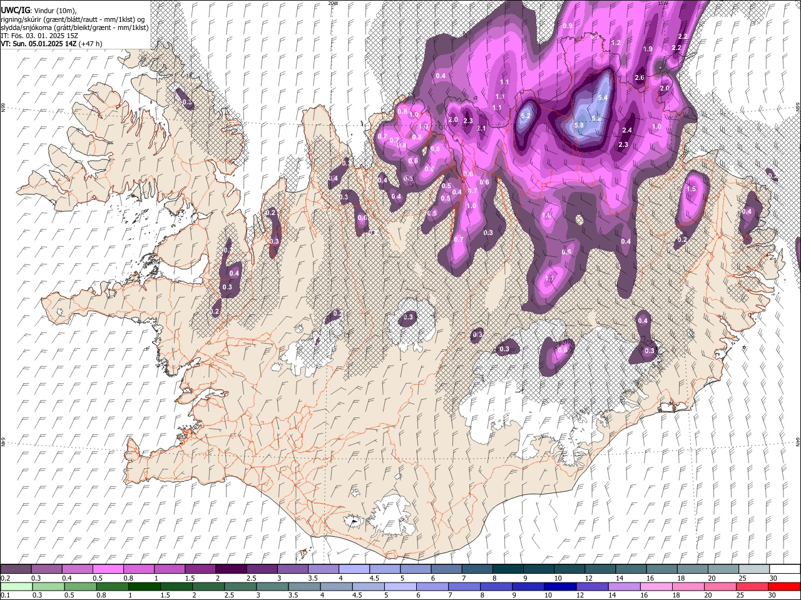The image size is (801, 600).
Task: Click the '5.8' precipitation value on the map
Action: (578, 126)
